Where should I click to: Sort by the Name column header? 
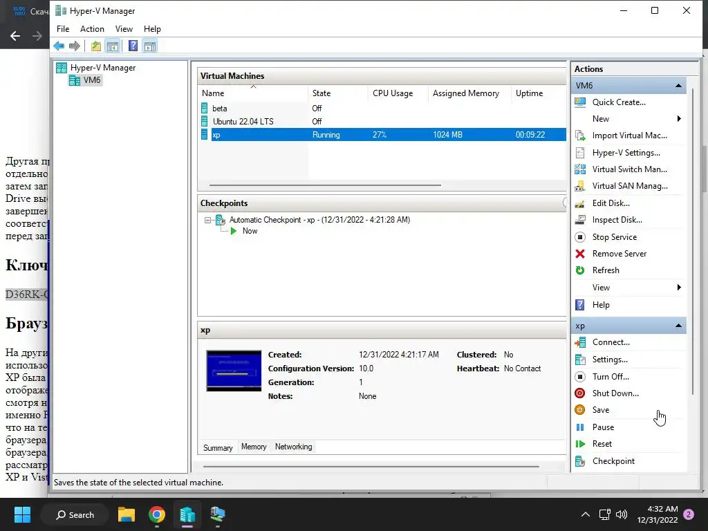click(253, 93)
